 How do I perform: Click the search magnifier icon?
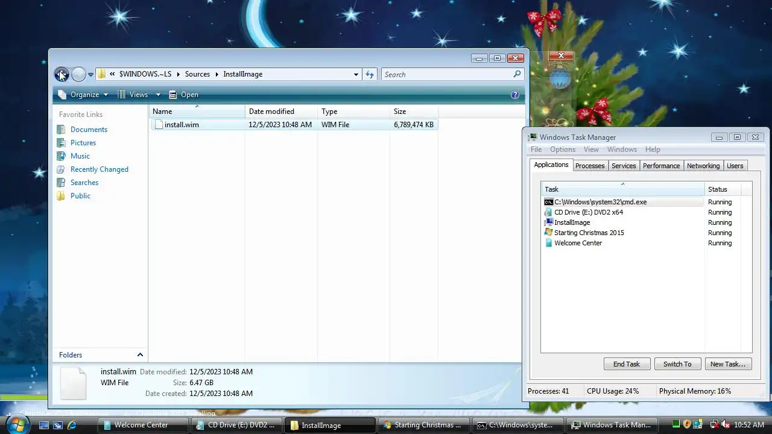[x=517, y=74]
